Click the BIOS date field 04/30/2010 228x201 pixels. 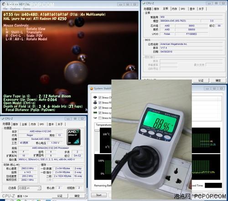tap(191, 52)
